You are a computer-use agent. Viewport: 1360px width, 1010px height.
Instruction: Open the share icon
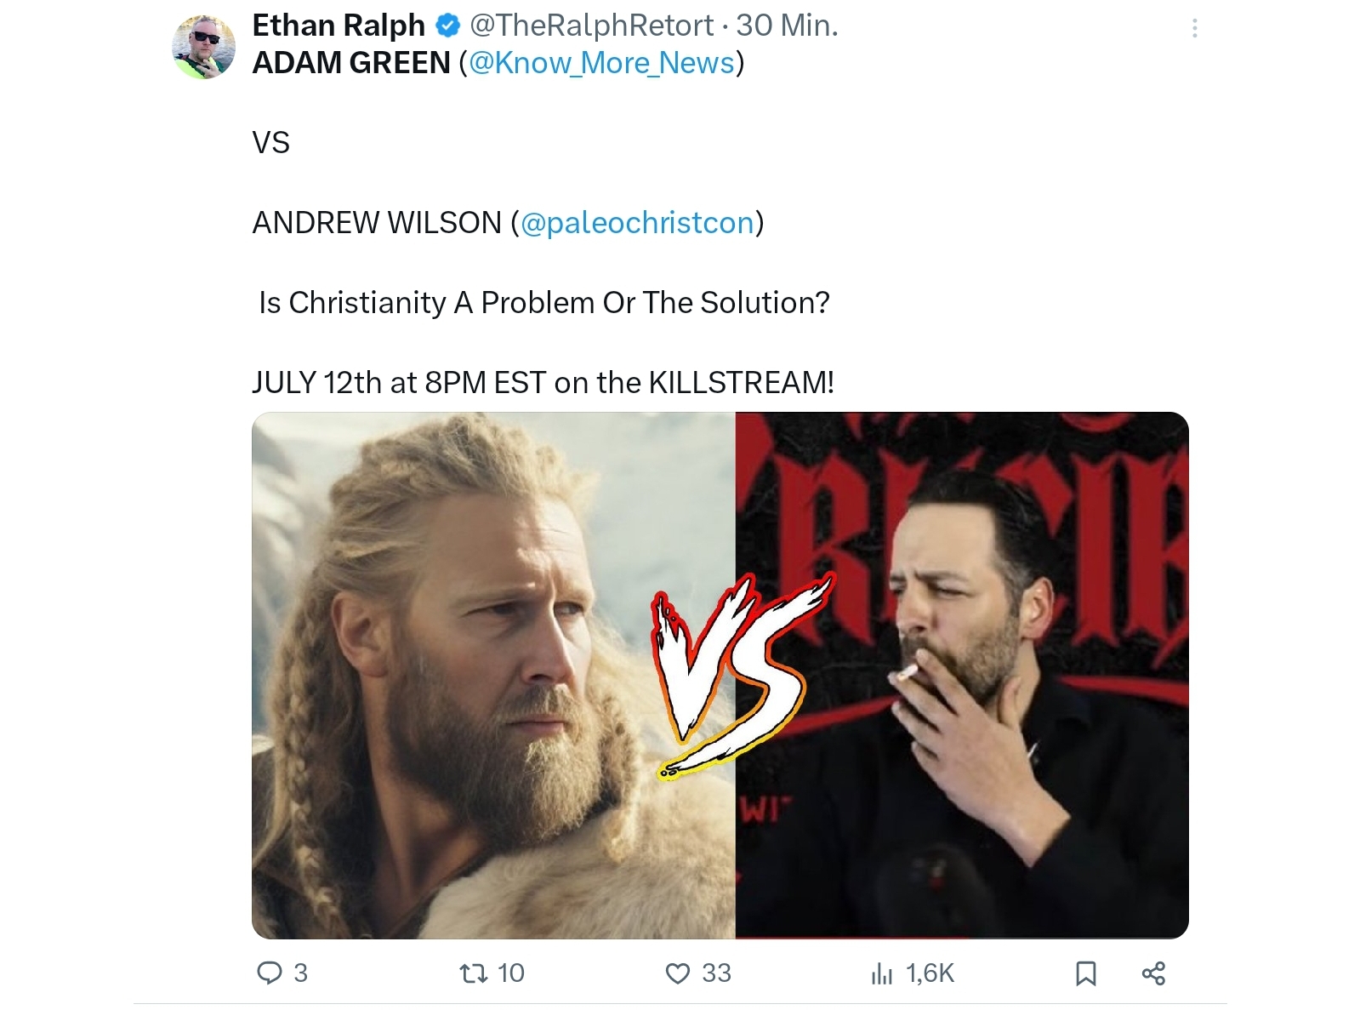coord(1153,973)
